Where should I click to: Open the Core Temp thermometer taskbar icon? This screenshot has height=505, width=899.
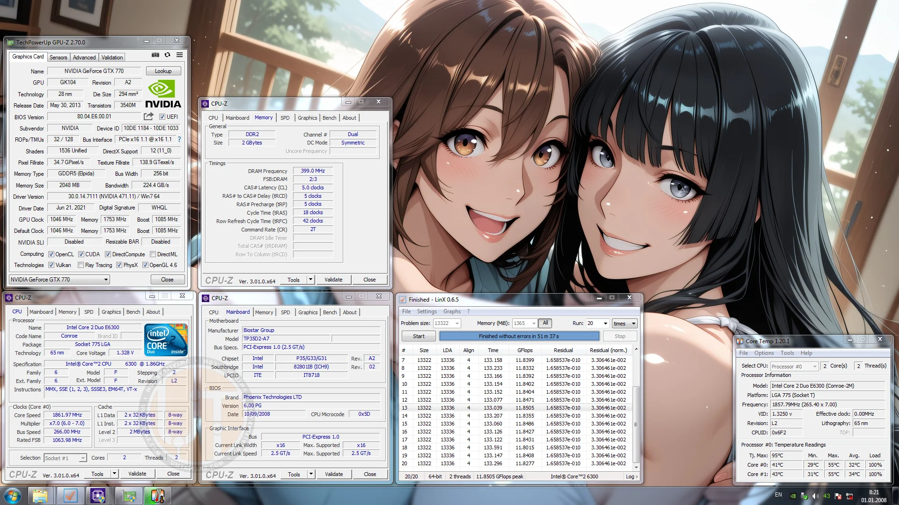(157, 496)
